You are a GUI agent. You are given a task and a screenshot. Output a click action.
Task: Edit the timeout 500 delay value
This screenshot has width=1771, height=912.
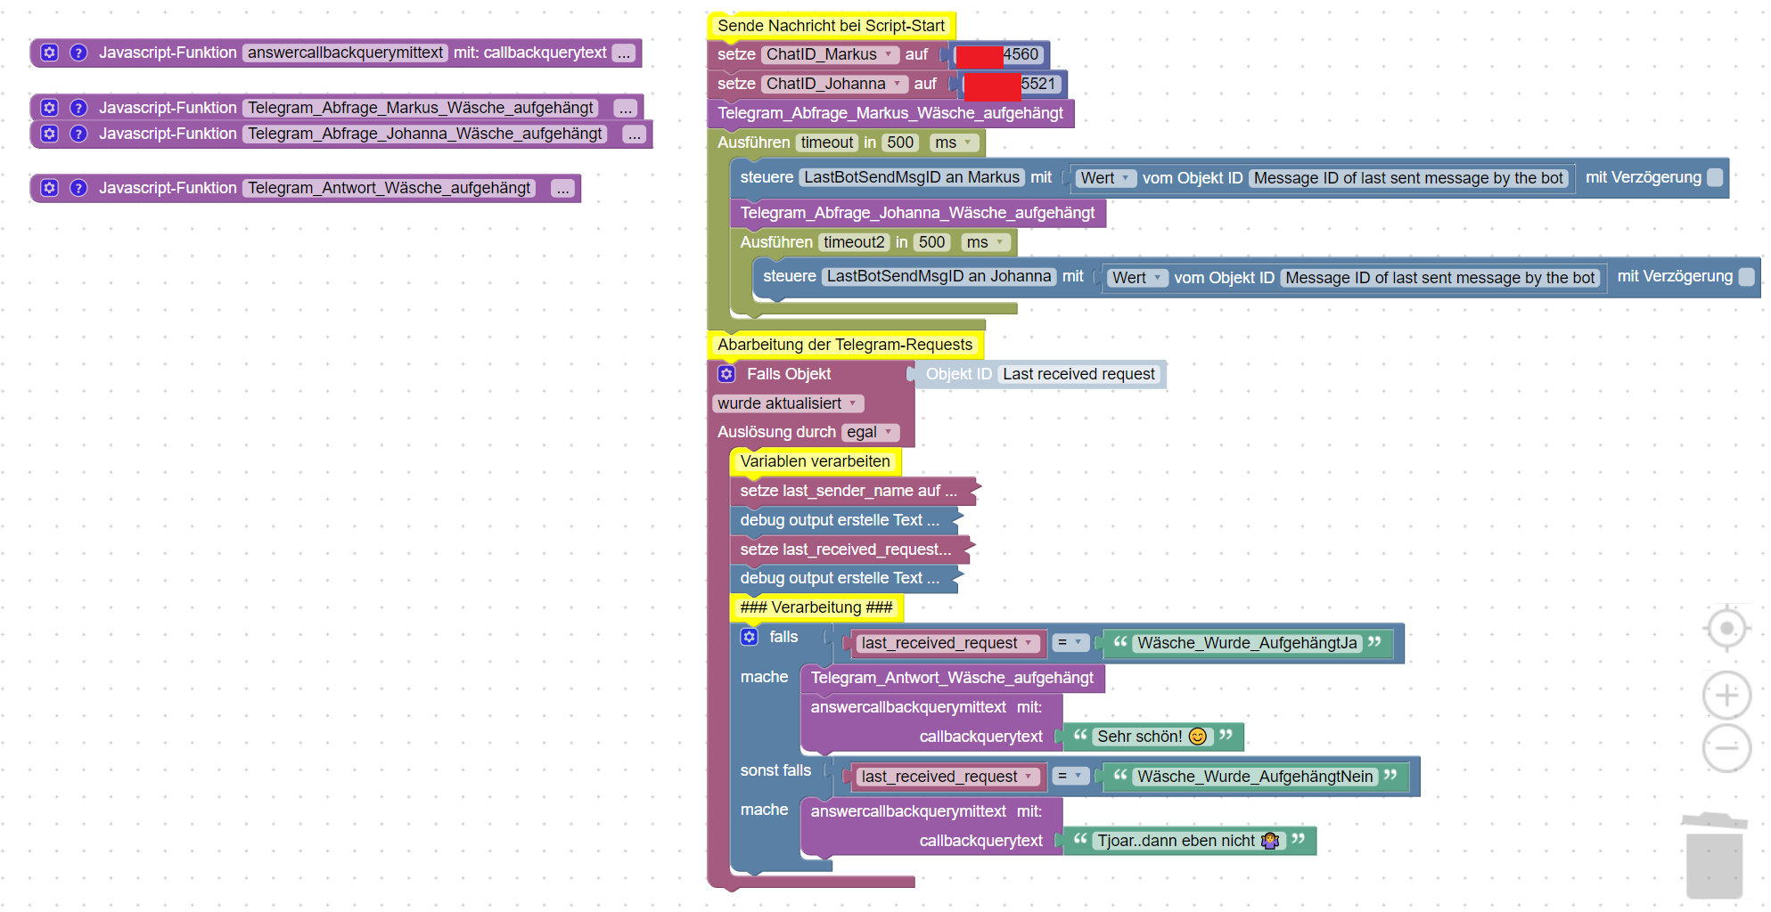pos(900,142)
